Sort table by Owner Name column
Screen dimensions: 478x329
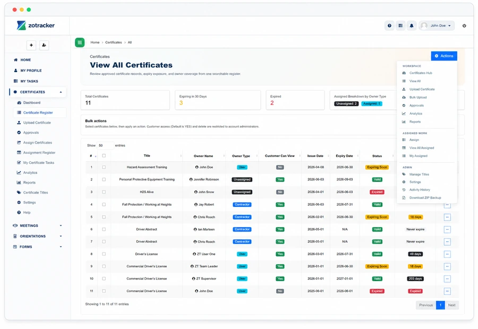pyautogui.click(x=203, y=156)
